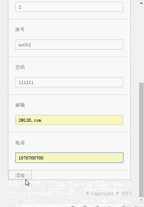The image size is (144, 207).
Task: Click the first © symbol in footer
Action: coord(88,193)
